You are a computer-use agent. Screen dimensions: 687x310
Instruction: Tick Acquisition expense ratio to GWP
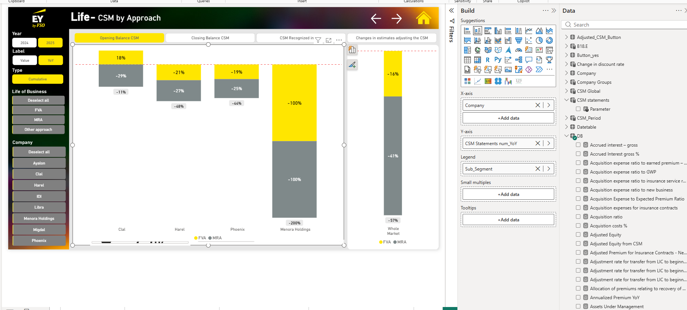578,172
